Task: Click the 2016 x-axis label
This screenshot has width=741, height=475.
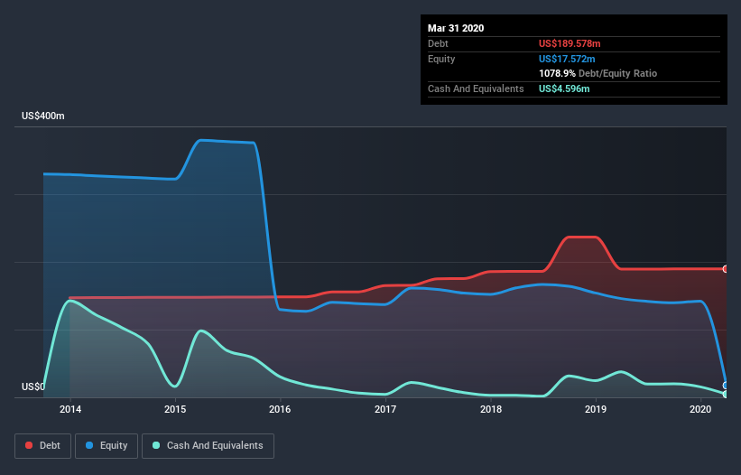Action: (x=280, y=409)
